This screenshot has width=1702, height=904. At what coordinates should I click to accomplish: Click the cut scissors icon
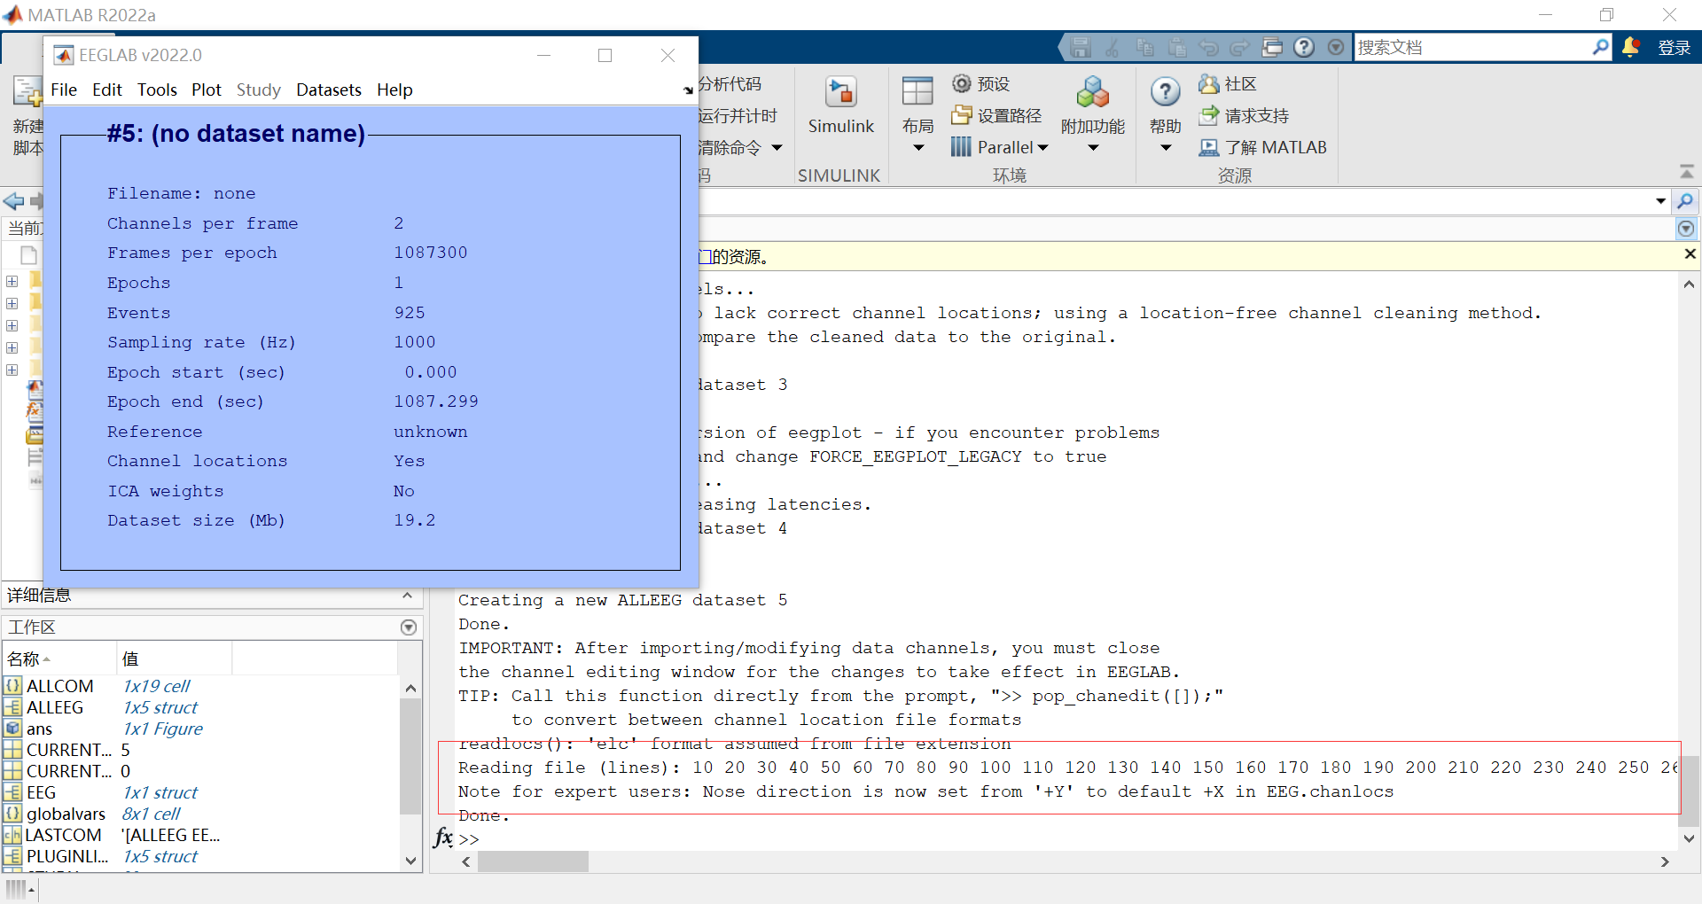(1112, 47)
